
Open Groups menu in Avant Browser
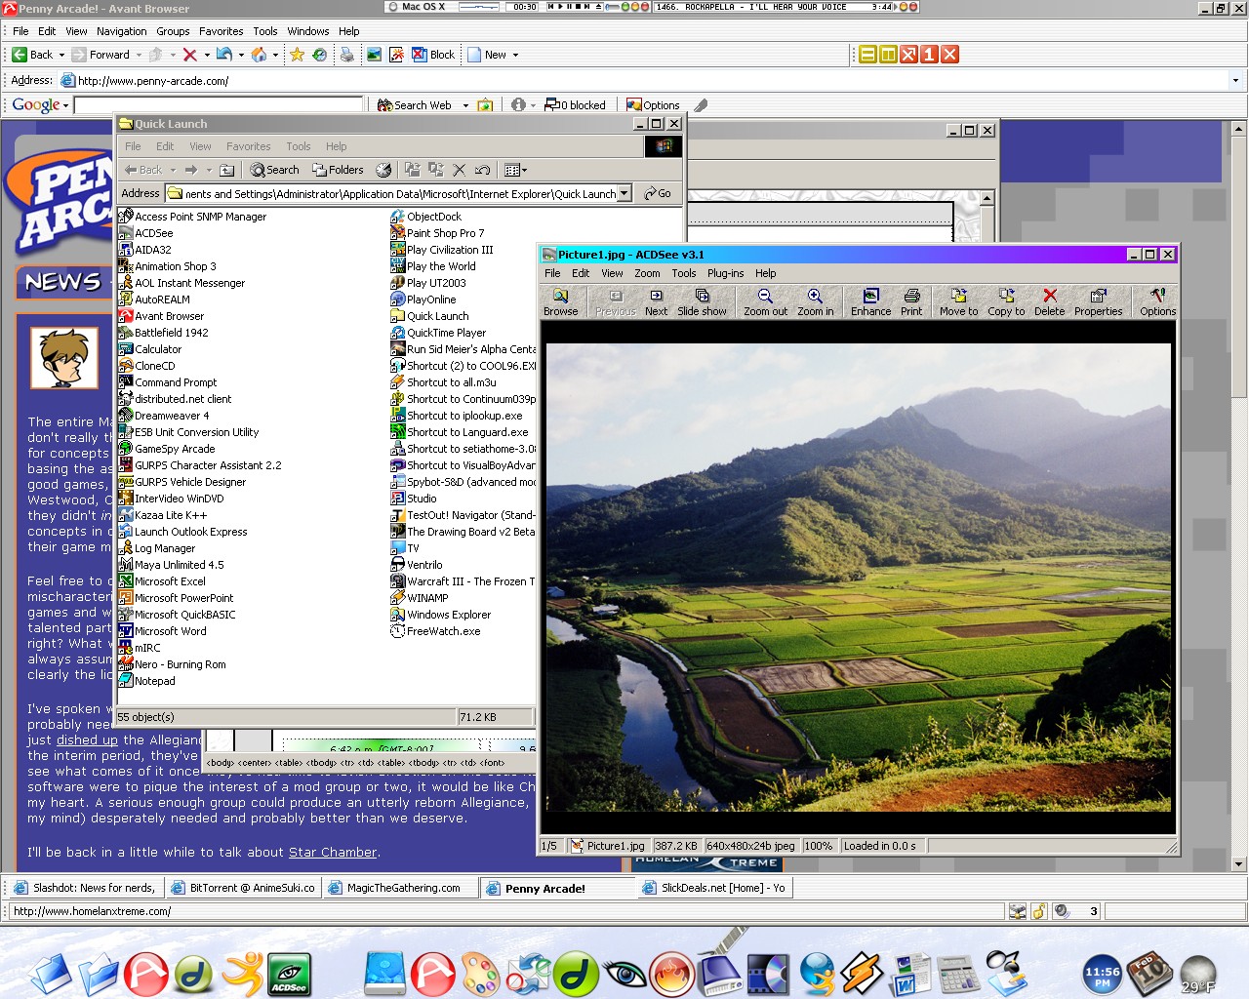173,31
